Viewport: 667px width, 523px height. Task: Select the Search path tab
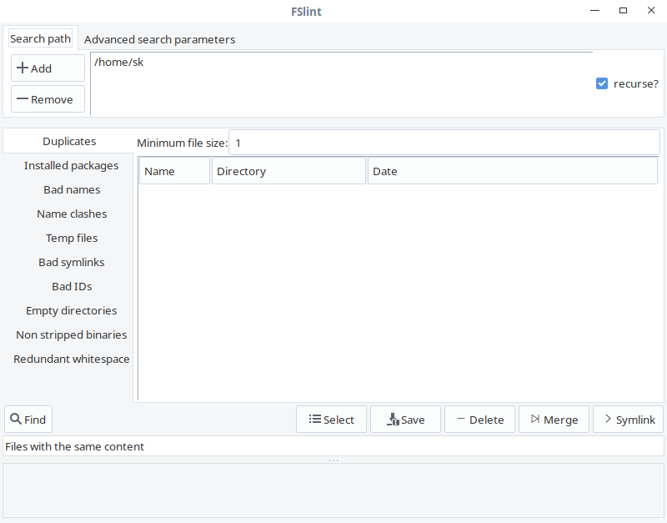click(x=40, y=39)
